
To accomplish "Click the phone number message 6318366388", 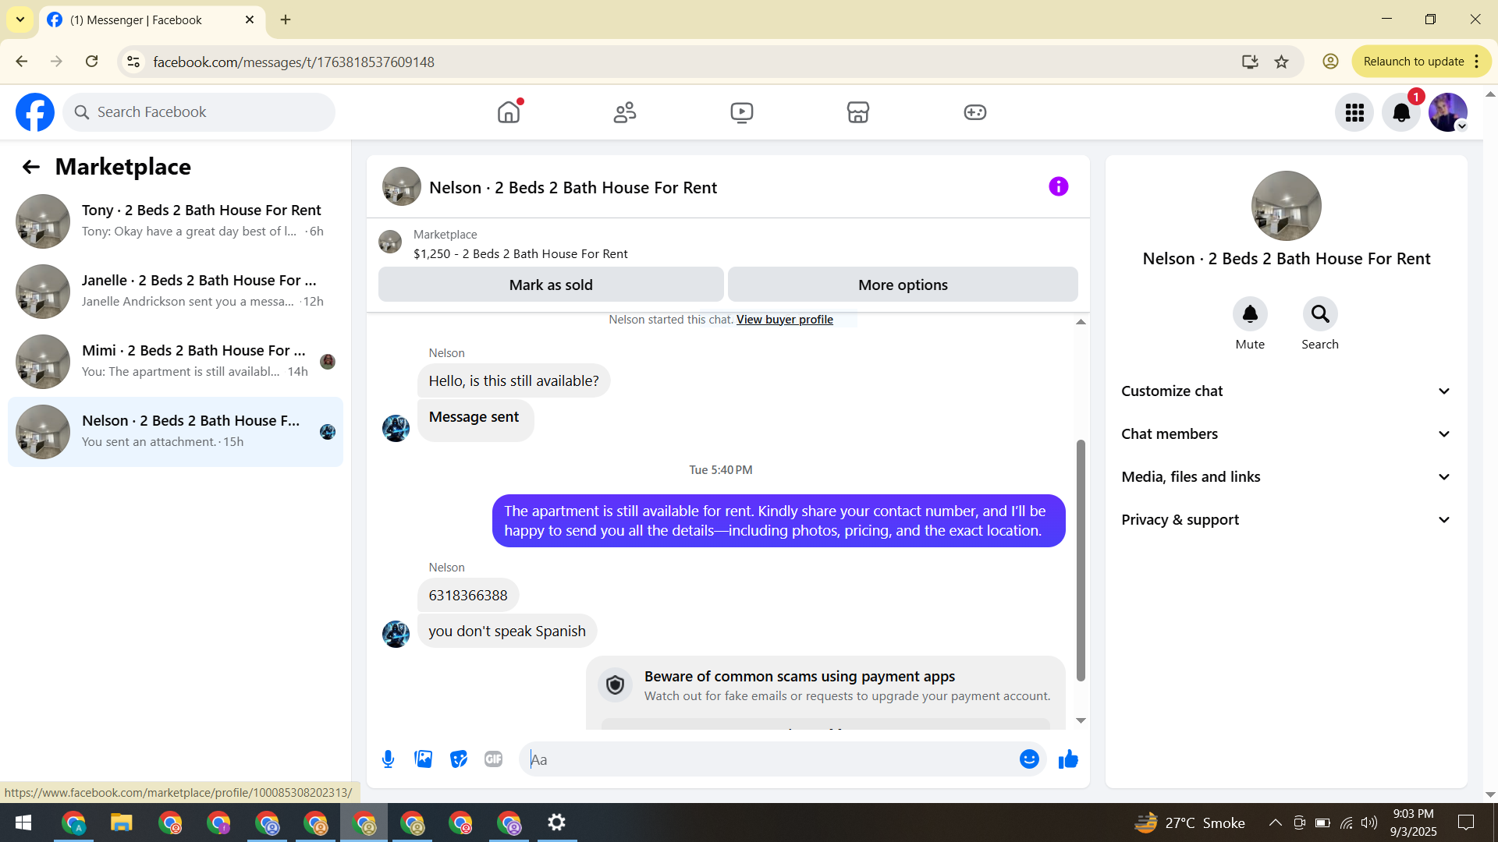I will (468, 596).
